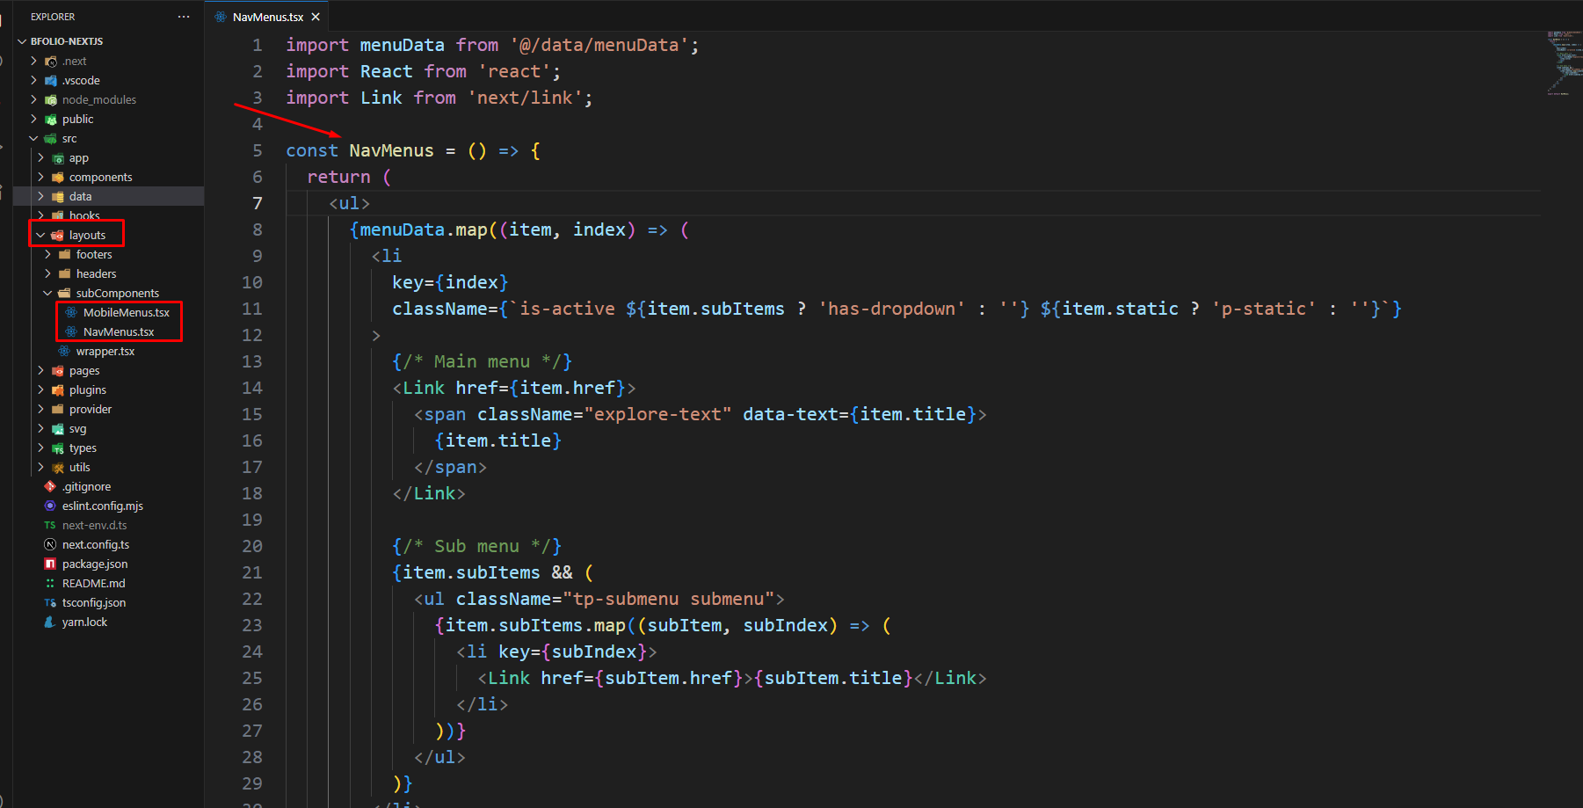This screenshot has height=808, width=1583.
Task: Switch to the NavMenus.tsx editor tab
Action: (x=267, y=17)
